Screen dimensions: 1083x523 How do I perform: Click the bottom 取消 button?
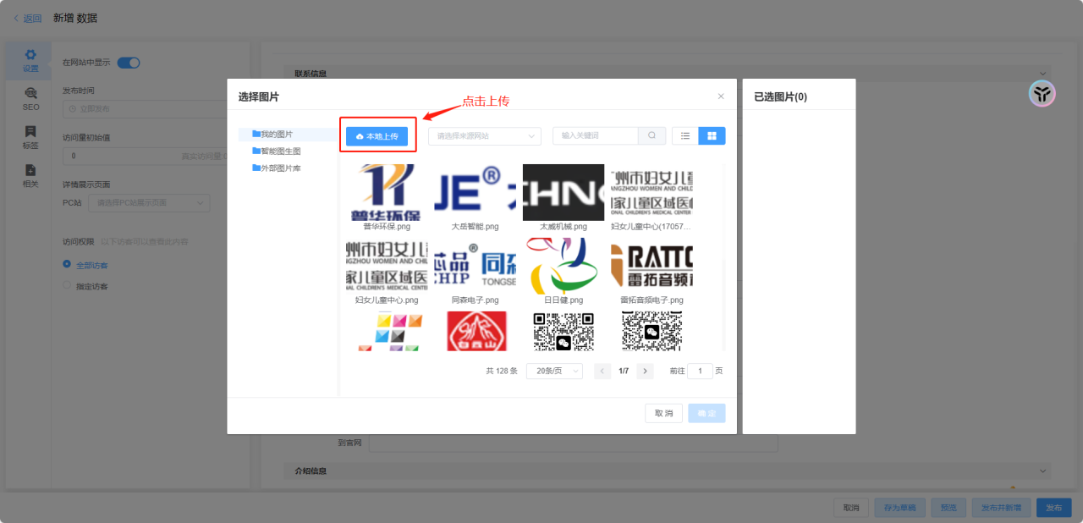pos(850,508)
